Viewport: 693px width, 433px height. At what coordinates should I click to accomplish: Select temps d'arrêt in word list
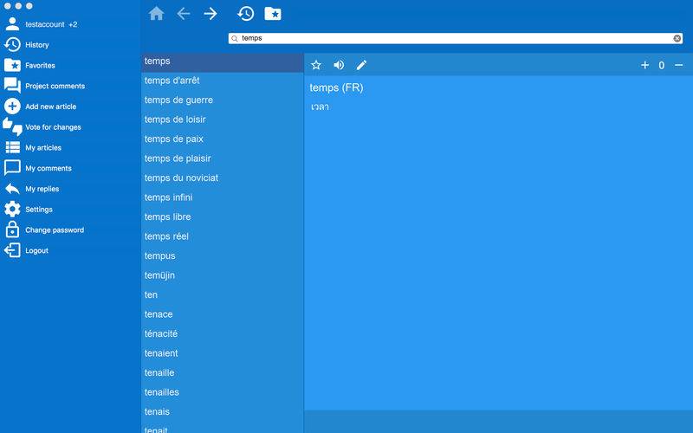click(x=223, y=81)
